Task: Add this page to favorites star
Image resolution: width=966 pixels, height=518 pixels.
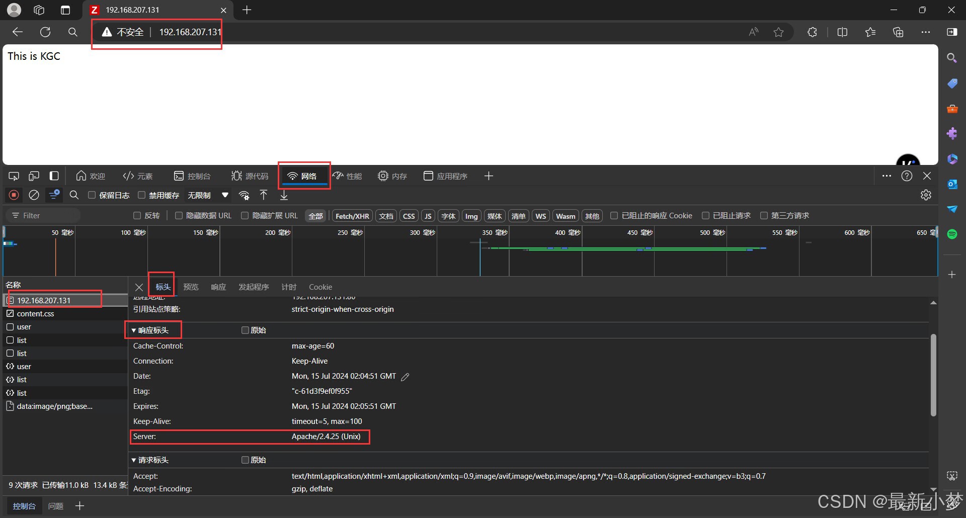Action: click(778, 32)
